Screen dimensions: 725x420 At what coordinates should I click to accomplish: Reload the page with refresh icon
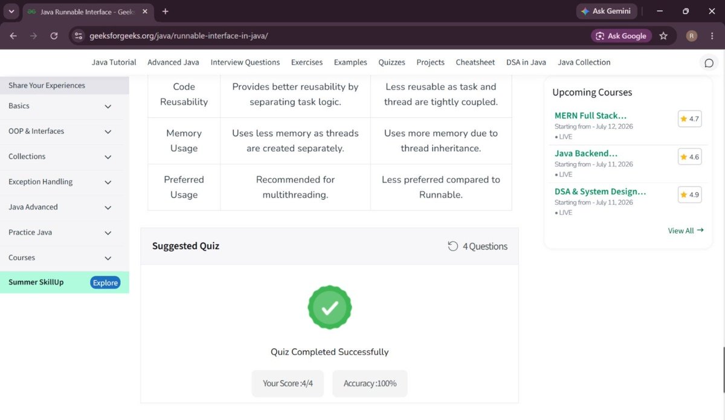(x=54, y=36)
